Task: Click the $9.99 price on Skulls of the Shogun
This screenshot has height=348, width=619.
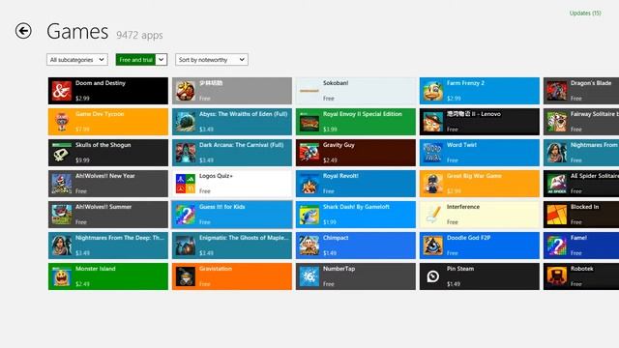Action: click(x=82, y=160)
